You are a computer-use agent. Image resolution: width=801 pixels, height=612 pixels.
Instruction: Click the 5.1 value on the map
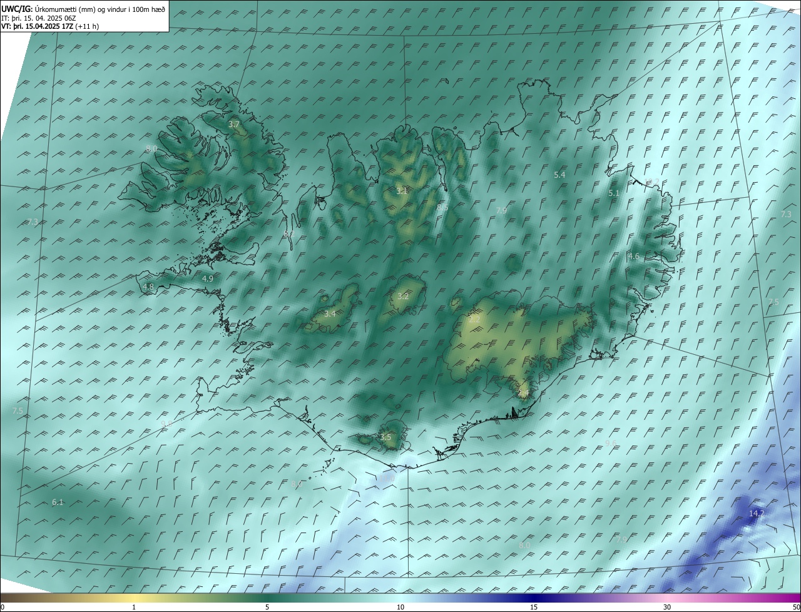(x=614, y=193)
